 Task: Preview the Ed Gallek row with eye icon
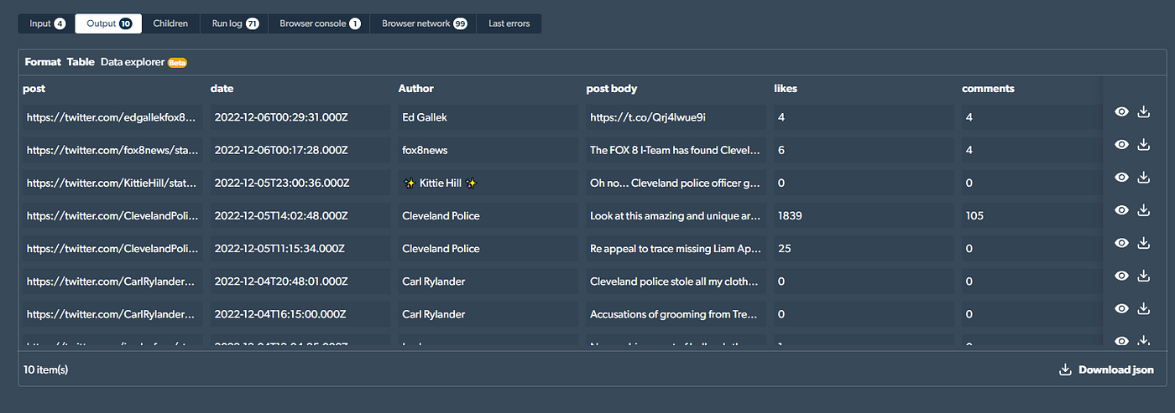1120,112
